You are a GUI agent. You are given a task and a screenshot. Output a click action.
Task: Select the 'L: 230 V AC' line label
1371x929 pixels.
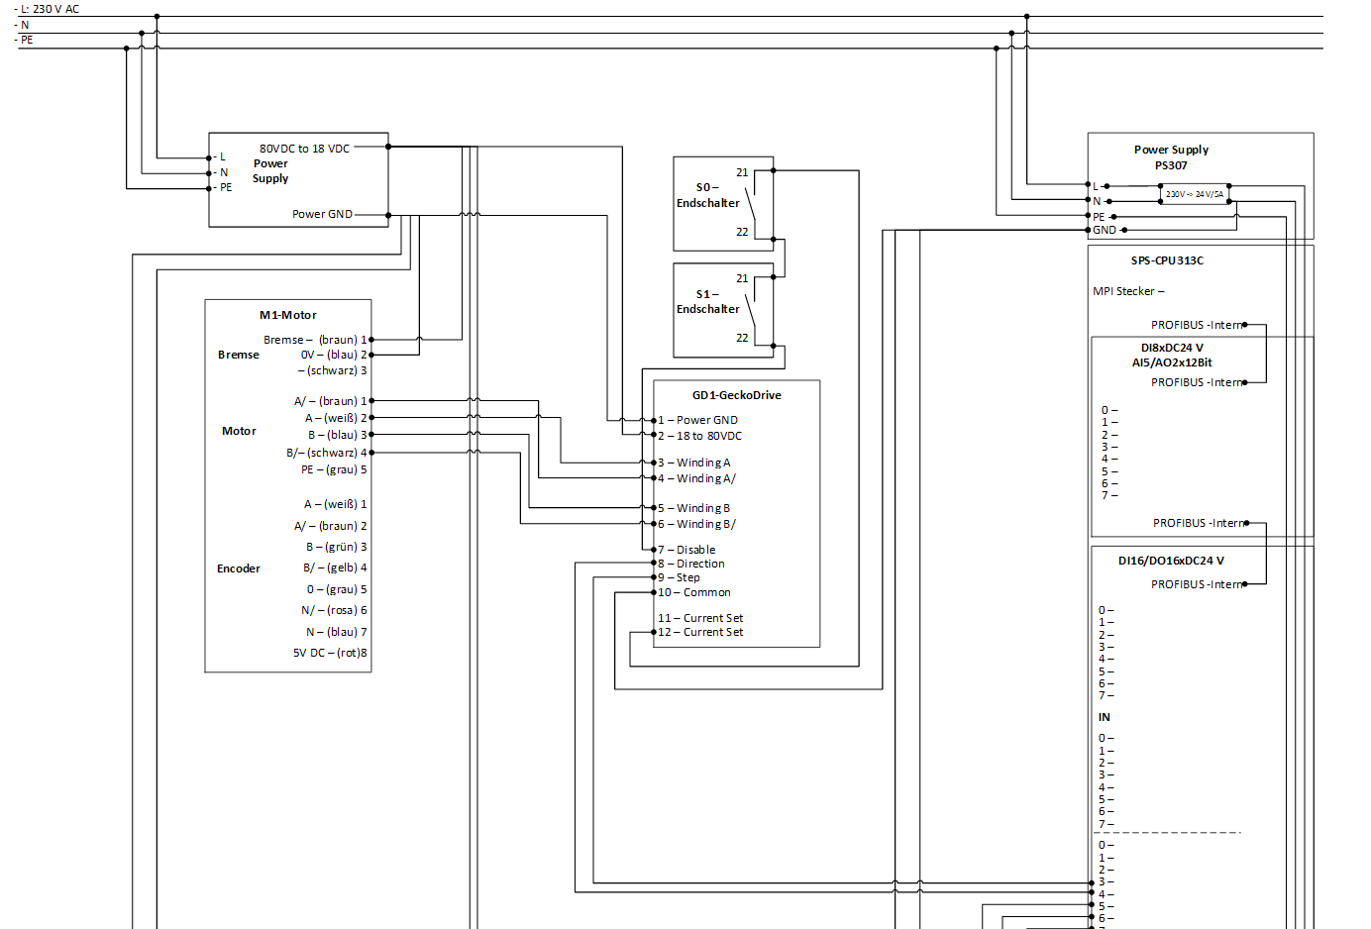51,9
